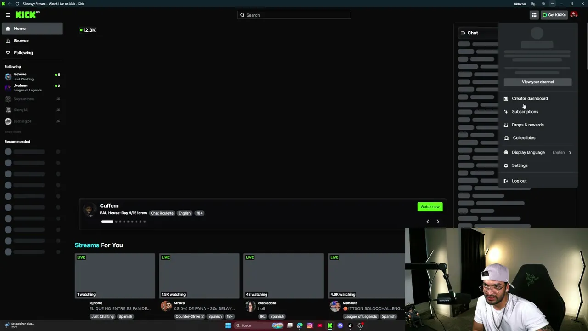Open the Home sidebar item

tap(32, 29)
